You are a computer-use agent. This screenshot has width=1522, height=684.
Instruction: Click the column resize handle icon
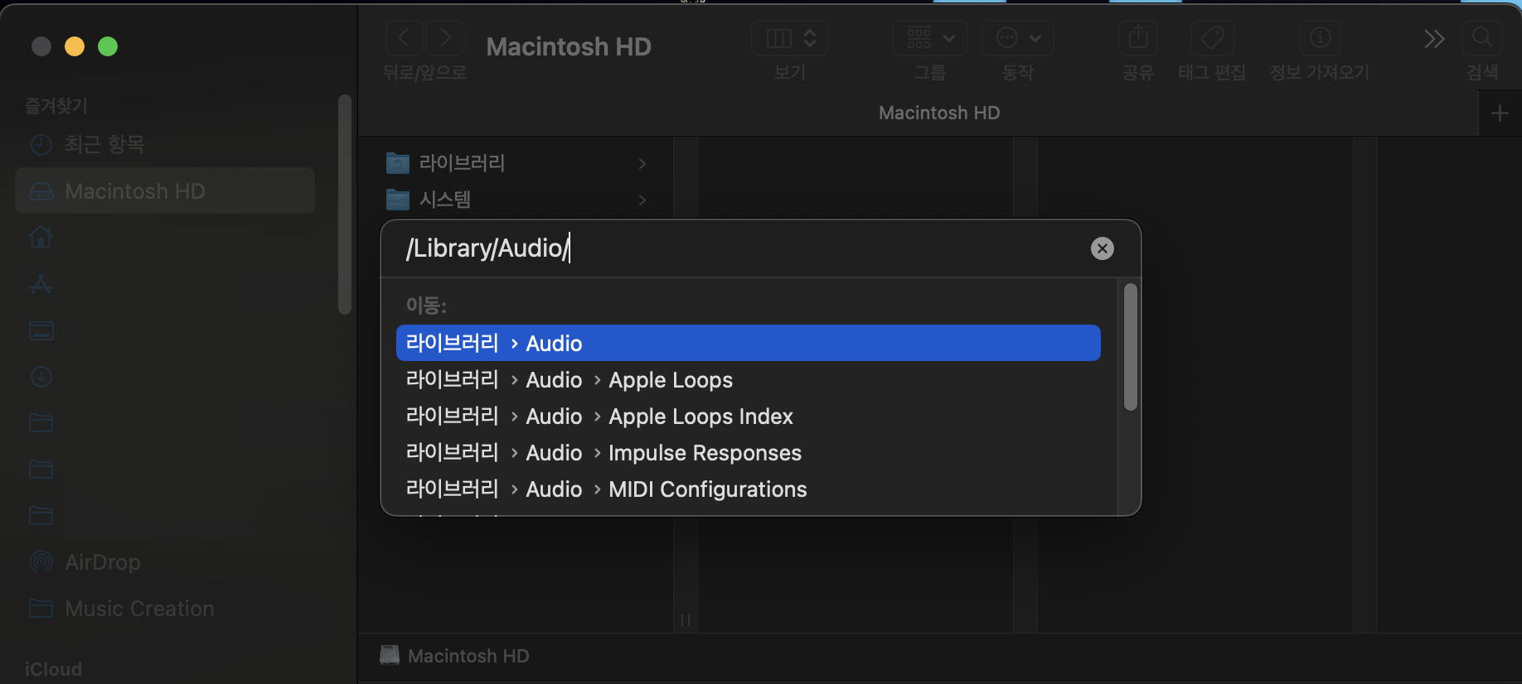[x=686, y=620]
